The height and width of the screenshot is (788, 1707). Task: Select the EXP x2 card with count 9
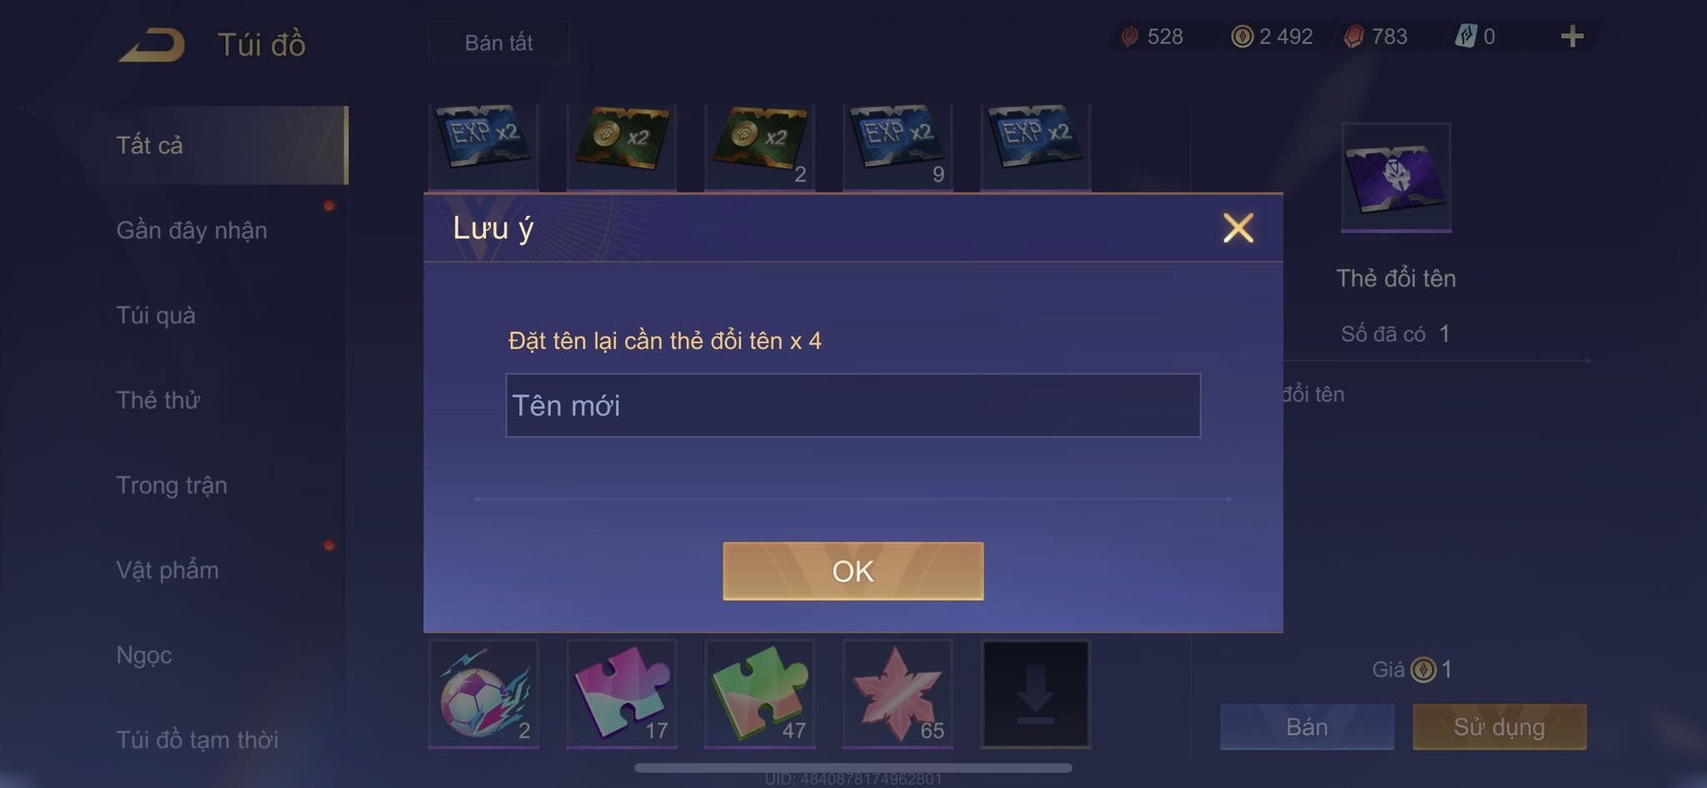(898, 147)
